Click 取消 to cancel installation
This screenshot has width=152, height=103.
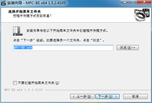(x=136, y=96)
